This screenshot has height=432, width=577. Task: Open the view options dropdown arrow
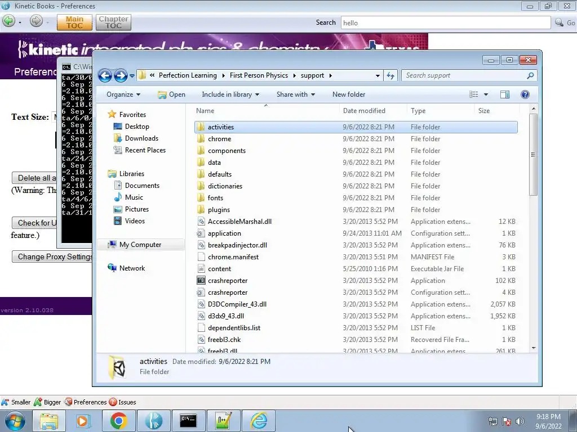pos(486,94)
